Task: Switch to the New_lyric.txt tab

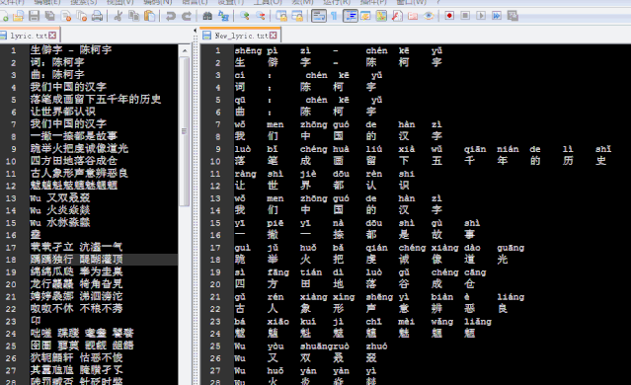Action: pyautogui.click(x=241, y=36)
